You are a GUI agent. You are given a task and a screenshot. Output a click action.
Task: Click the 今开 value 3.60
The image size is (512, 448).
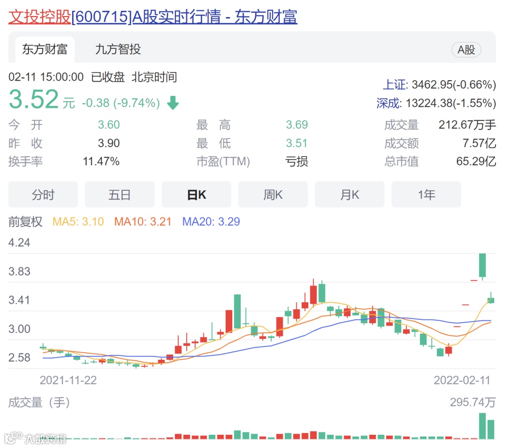tap(109, 124)
